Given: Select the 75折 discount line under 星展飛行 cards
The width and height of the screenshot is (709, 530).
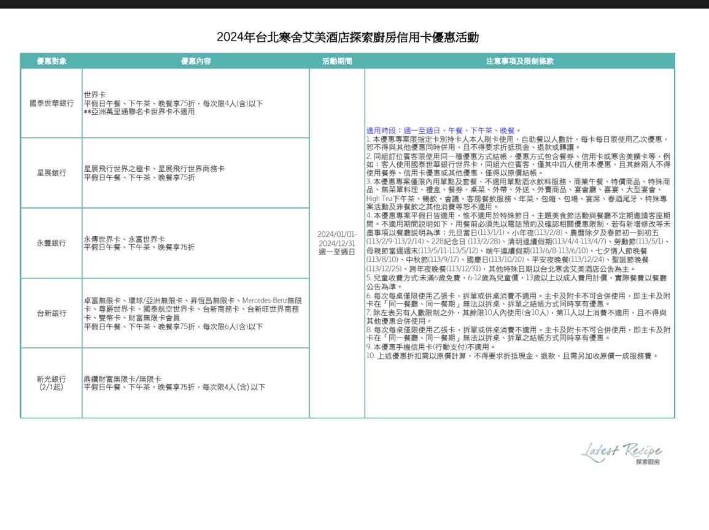Looking at the screenshot, I should tap(139, 177).
